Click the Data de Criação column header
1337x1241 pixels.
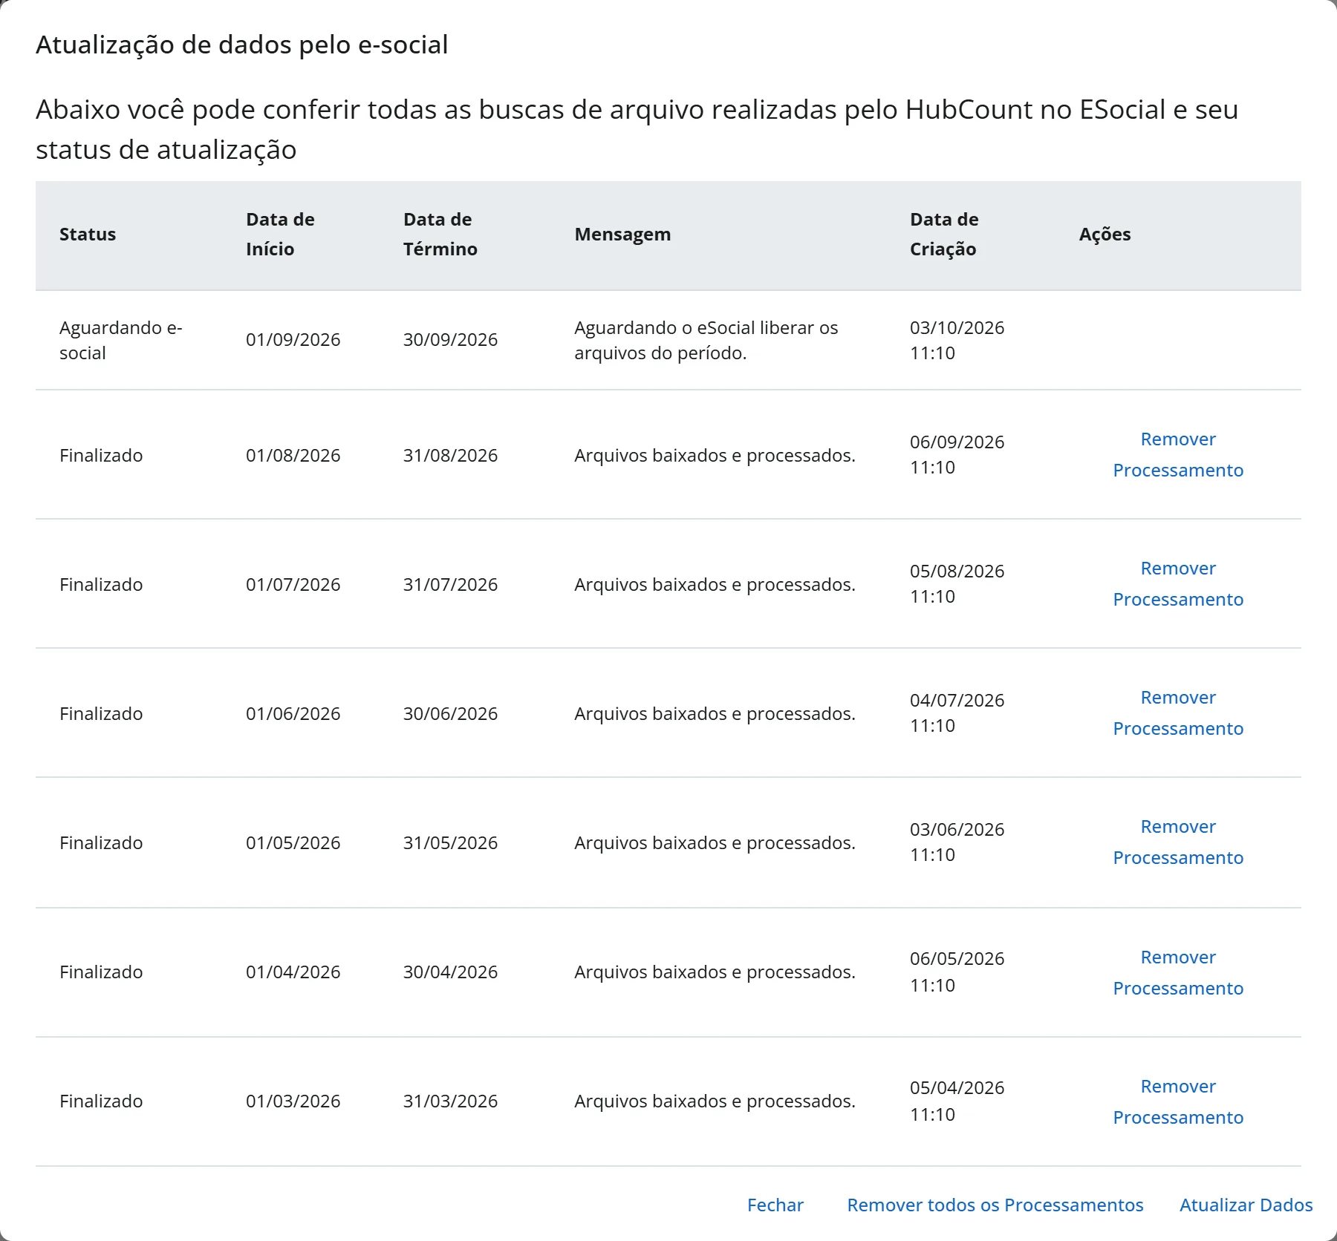pyautogui.click(x=944, y=235)
